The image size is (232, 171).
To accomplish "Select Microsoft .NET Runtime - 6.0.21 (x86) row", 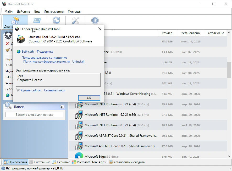I will pyautogui.click(x=148, y=115).
